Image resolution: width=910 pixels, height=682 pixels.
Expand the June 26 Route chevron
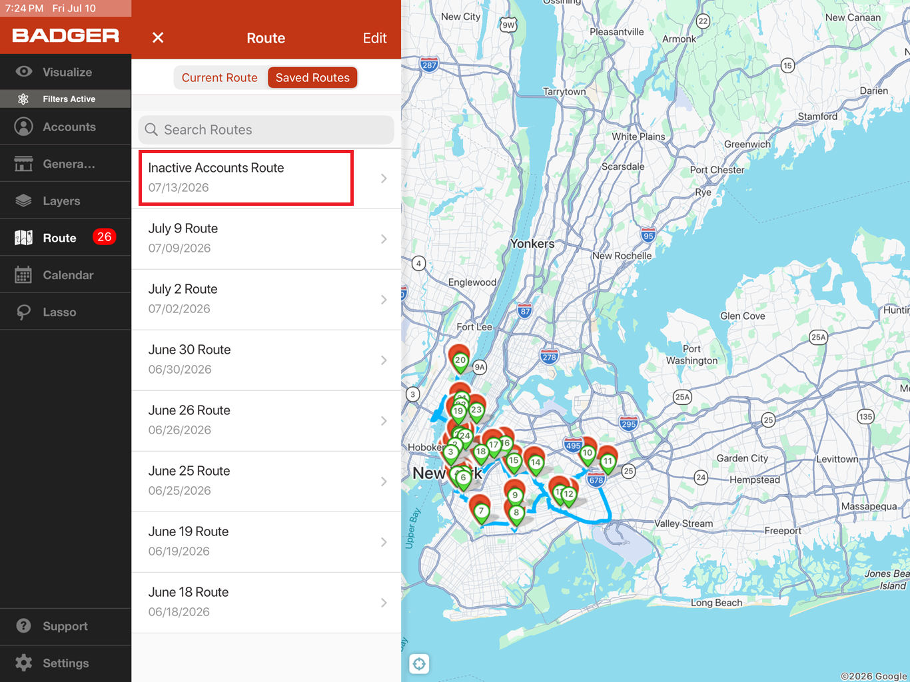(384, 421)
